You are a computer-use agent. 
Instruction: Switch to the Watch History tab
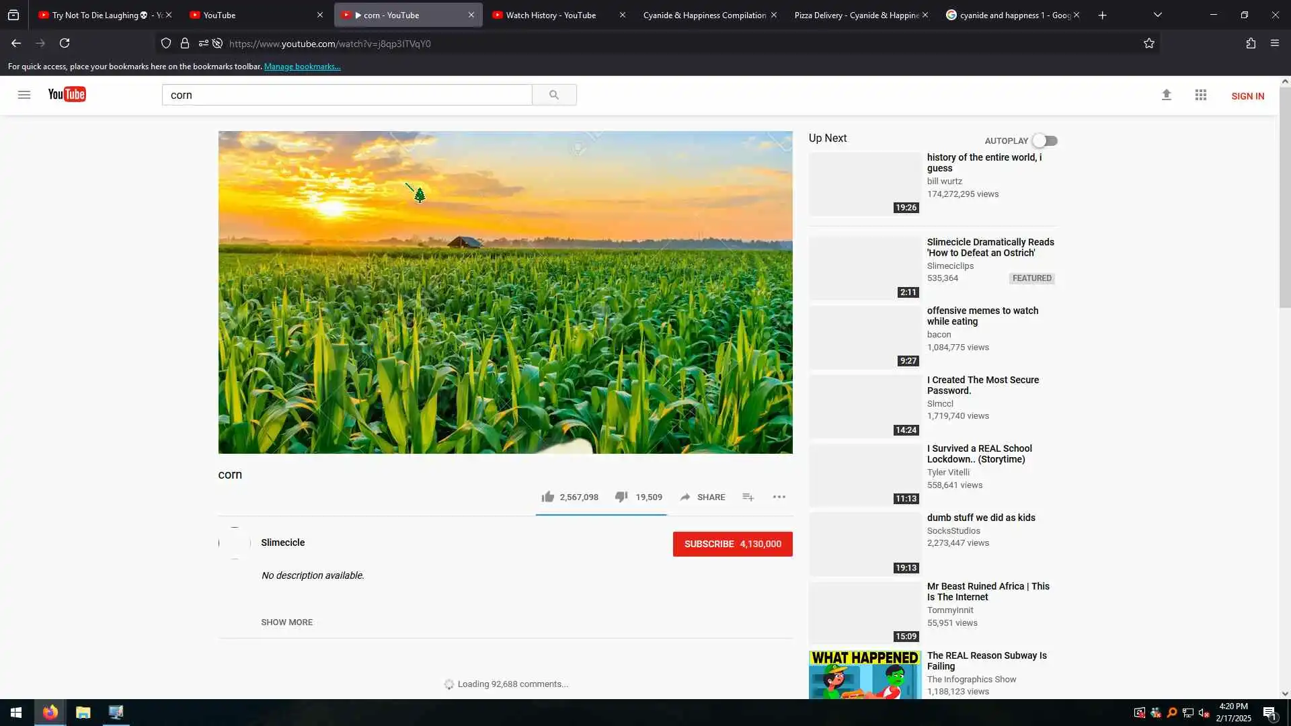click(x=551, y=15)
